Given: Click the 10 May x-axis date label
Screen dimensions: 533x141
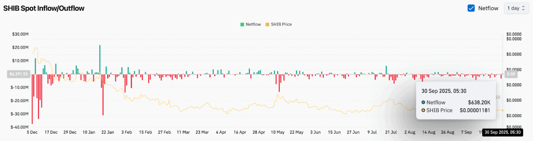Looking at the screenshot, I should (277, 132).
